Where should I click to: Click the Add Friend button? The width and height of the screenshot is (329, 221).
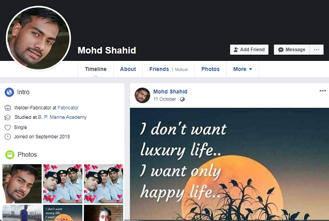click(249, 50)
